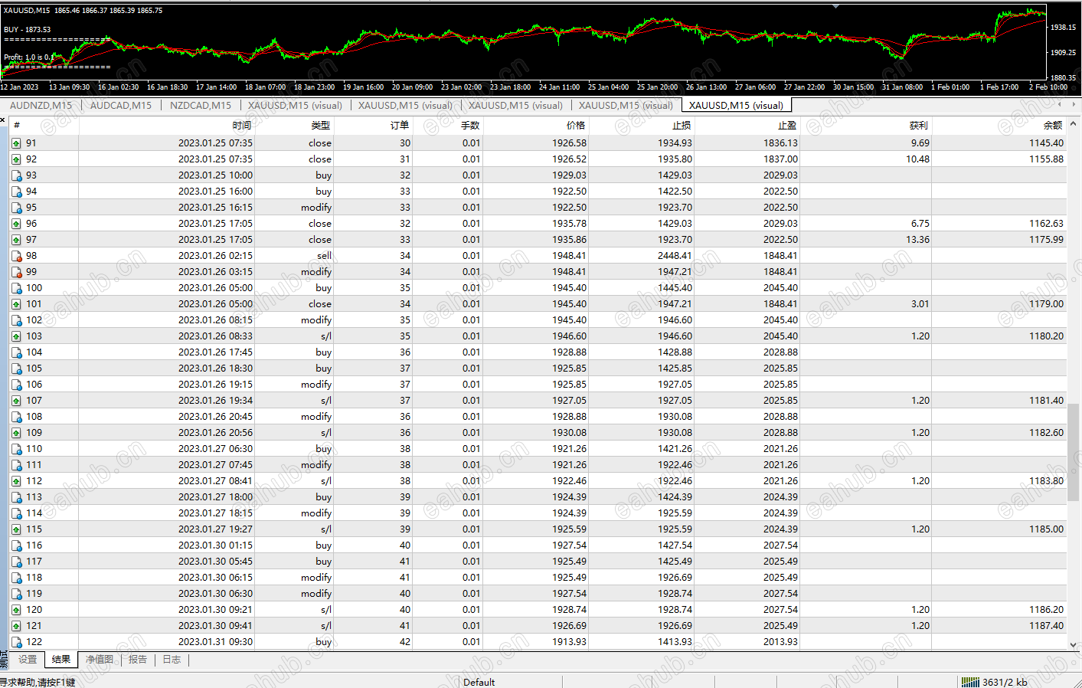This screenshot has width=1082, height=688.
Task: Click the s/l icon in row 121
Action: (x=16, y=626)
